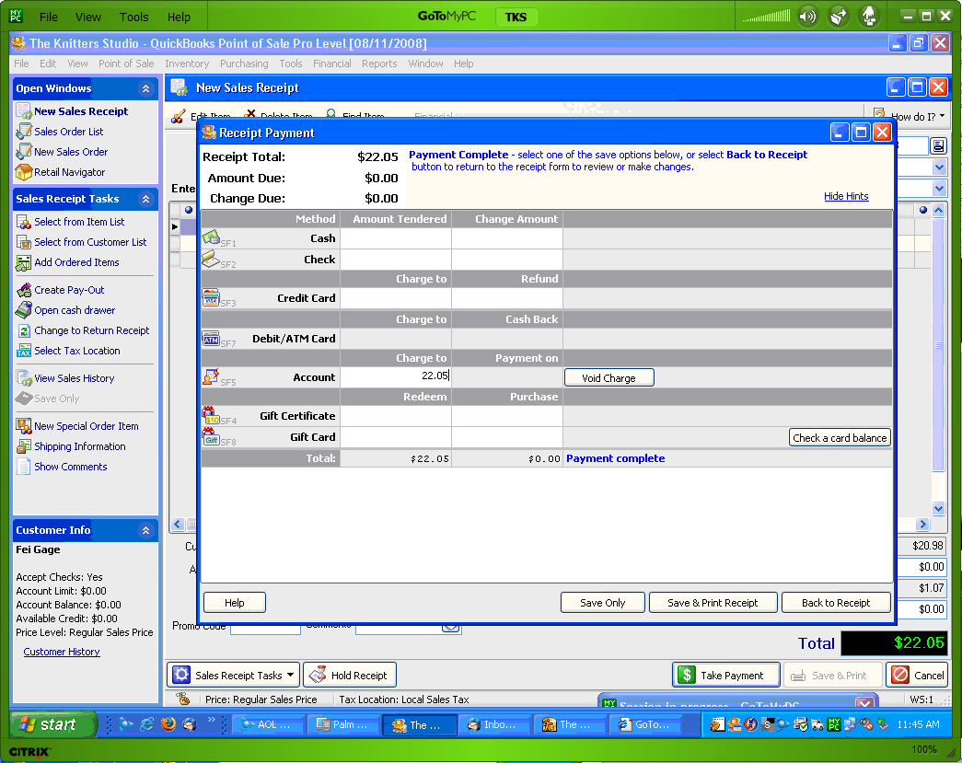962x763 pixels.
Task: Click the Credit Card Charge to field
Action: tap(396, 298)
